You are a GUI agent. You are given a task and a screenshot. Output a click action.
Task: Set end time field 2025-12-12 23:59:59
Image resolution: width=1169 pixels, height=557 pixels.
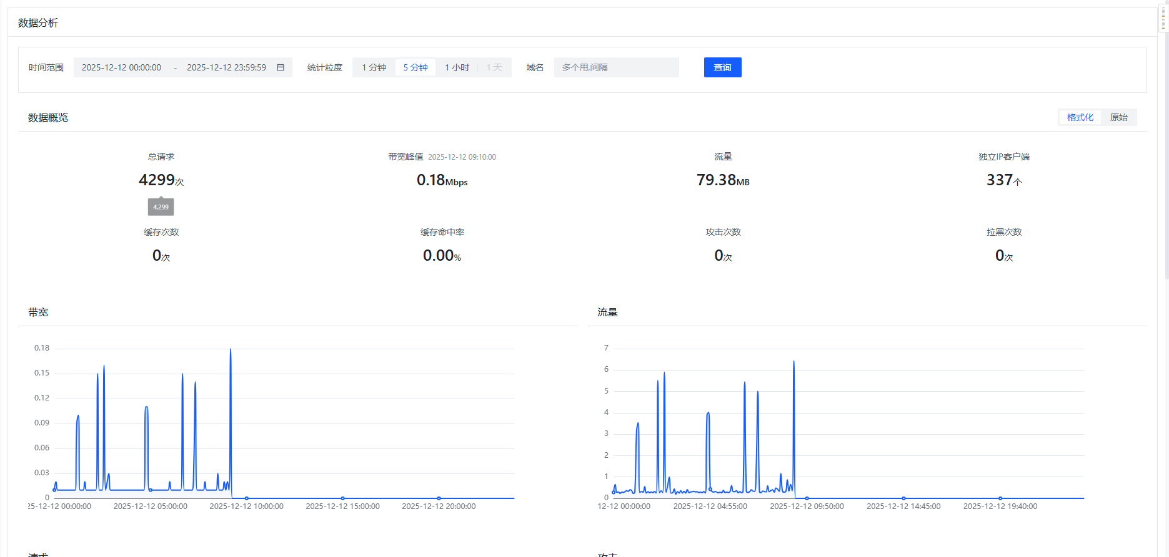pos(226,67)
